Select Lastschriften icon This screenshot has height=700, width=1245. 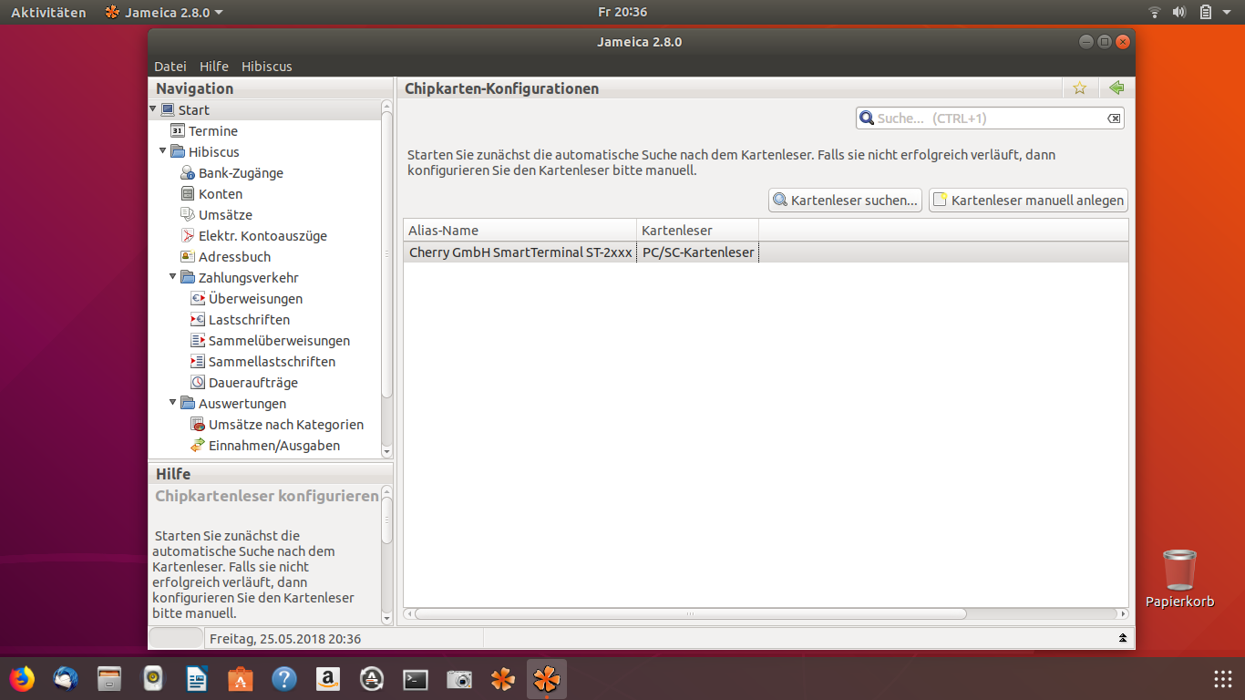tap(198, 319)
